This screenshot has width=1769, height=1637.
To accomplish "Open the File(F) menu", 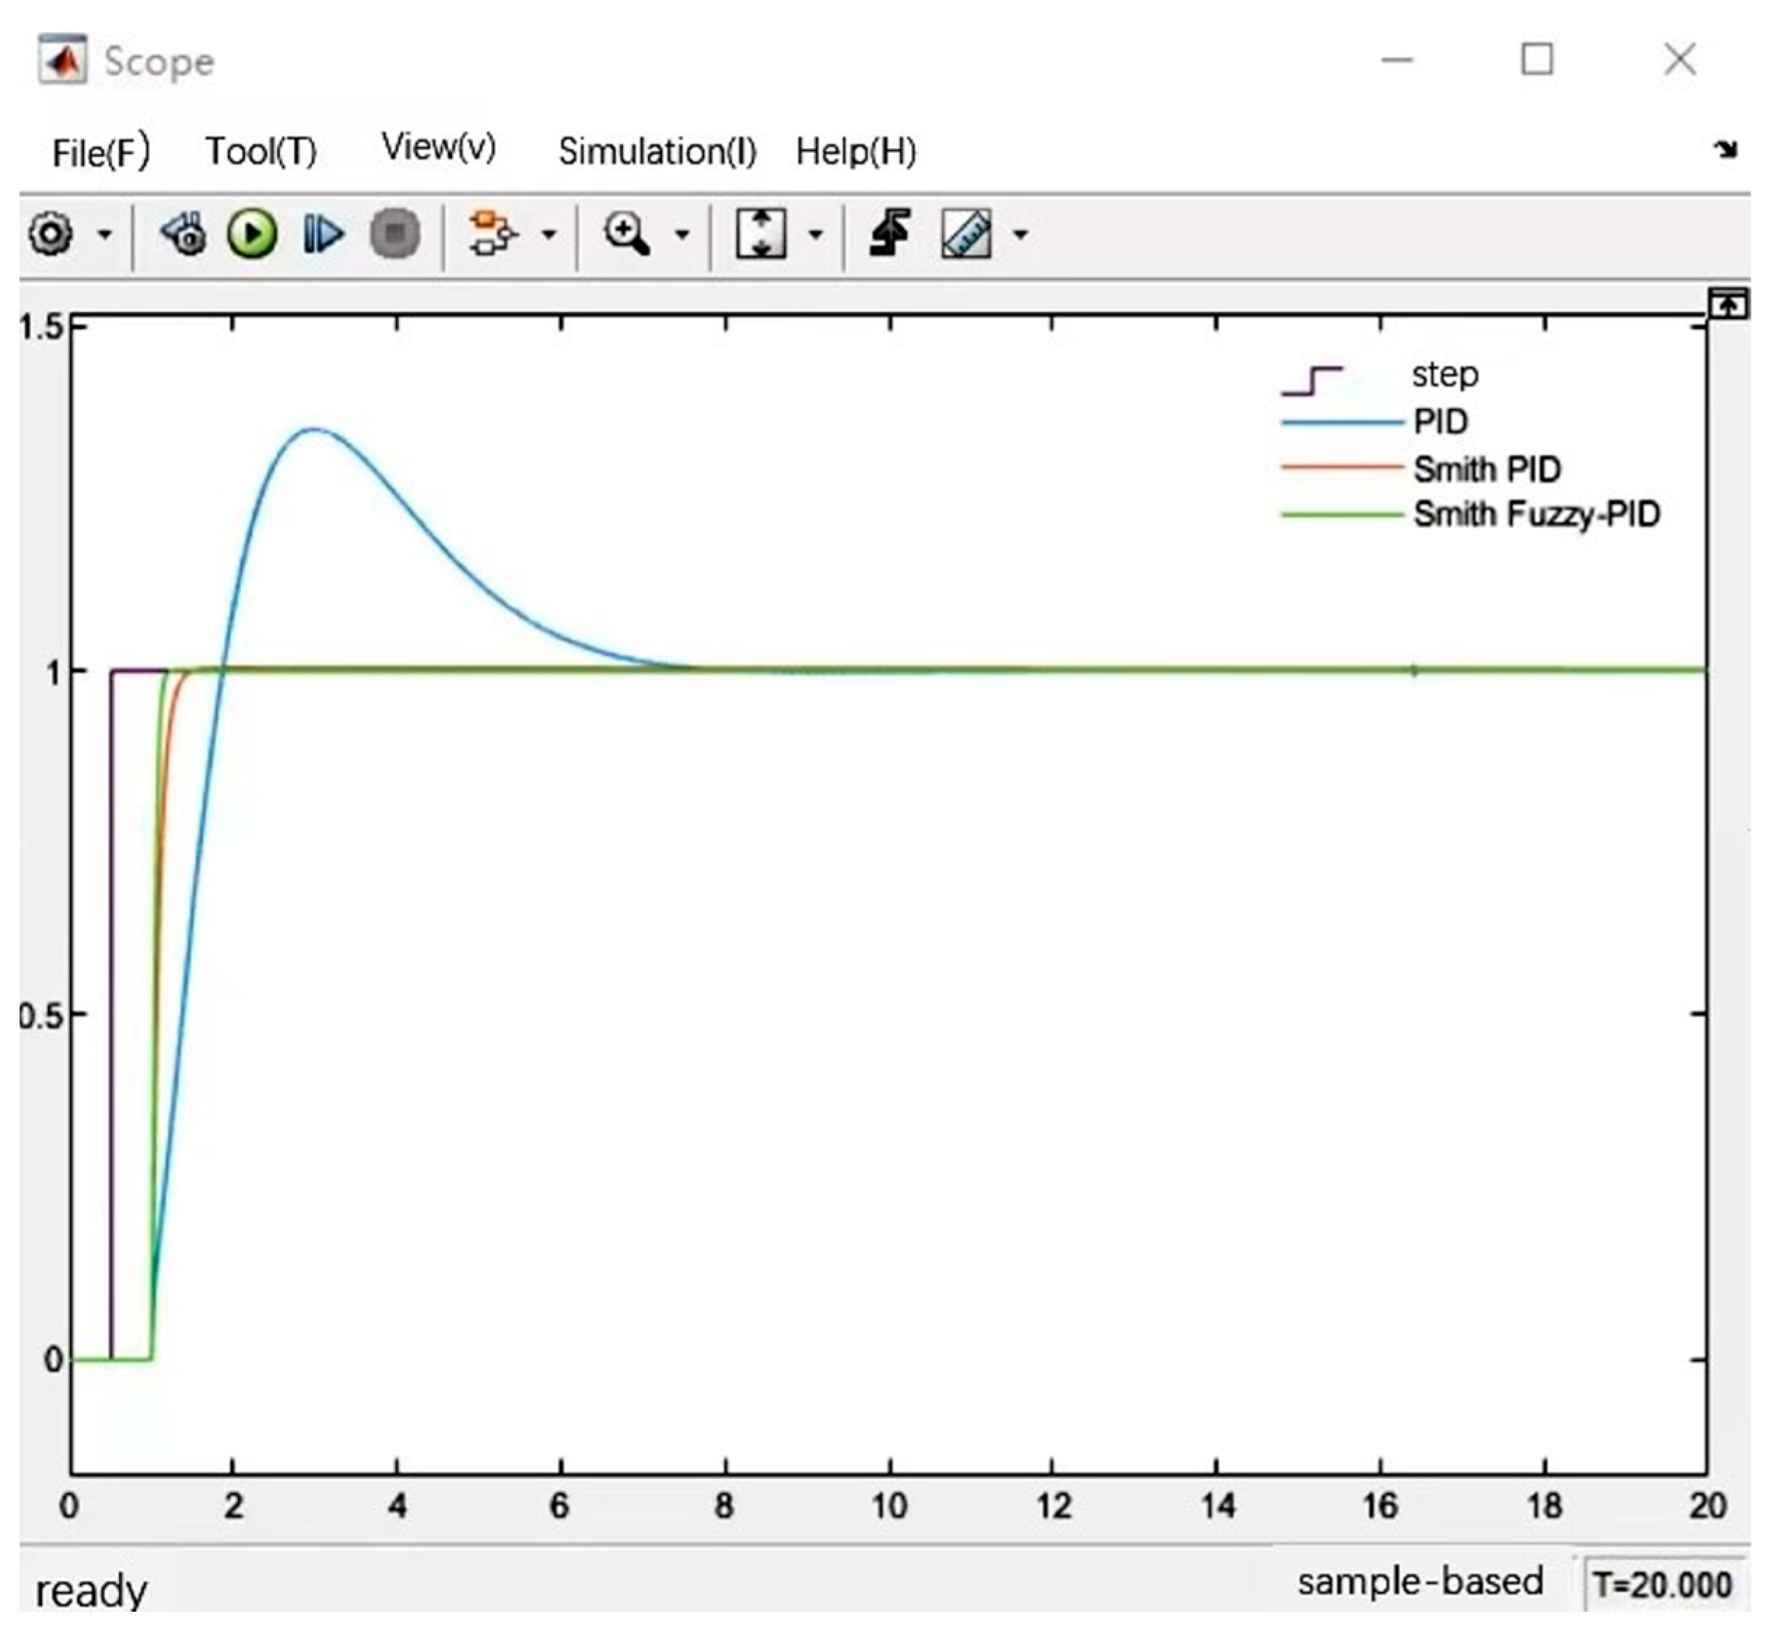I will pos(100,153).
